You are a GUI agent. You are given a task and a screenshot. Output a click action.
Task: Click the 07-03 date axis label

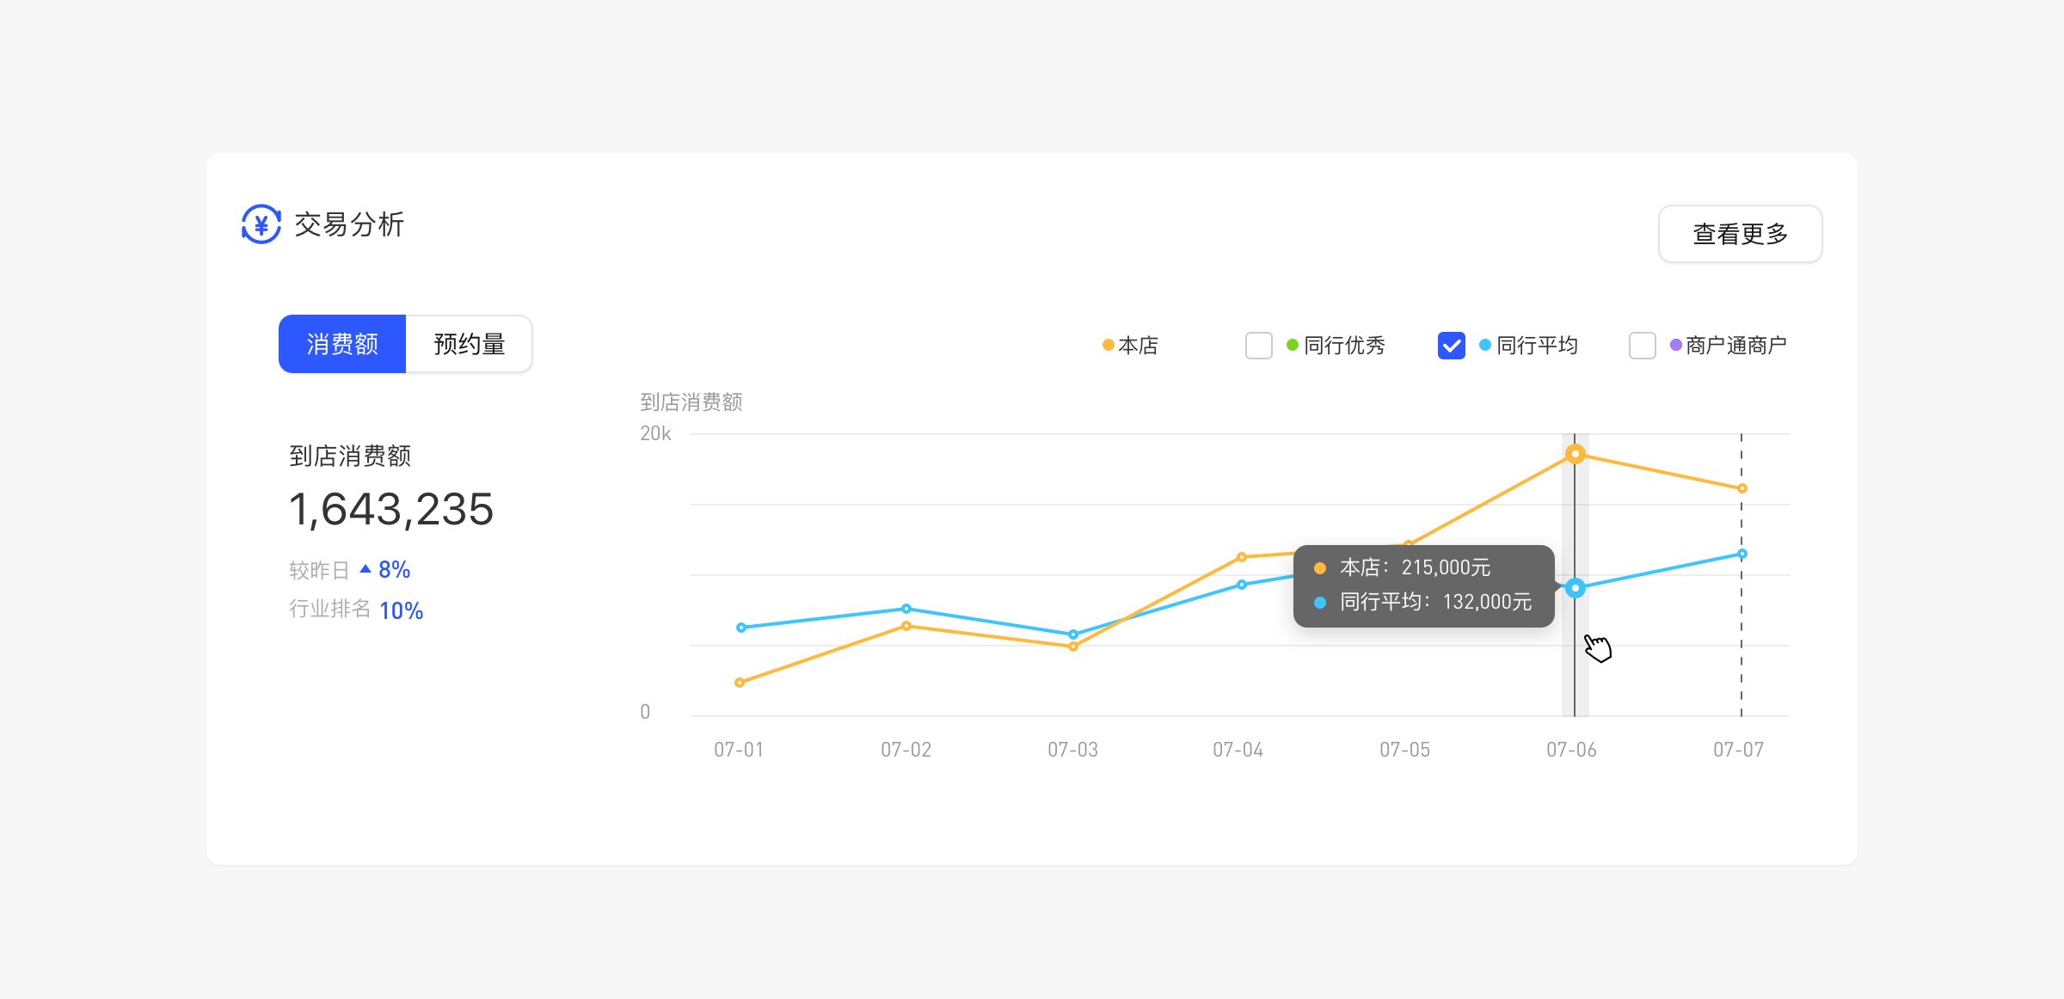coord(1072,750)
